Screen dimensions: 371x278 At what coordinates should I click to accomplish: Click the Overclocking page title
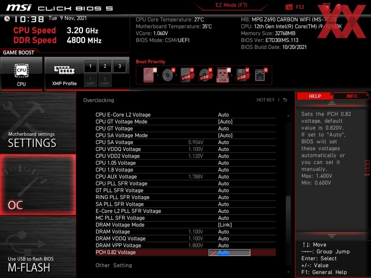click(x=99, y=100)
